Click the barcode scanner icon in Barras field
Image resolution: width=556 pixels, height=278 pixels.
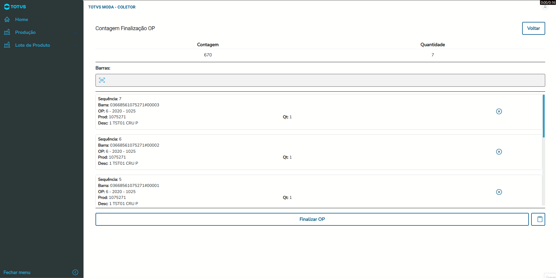pos(102,80)
